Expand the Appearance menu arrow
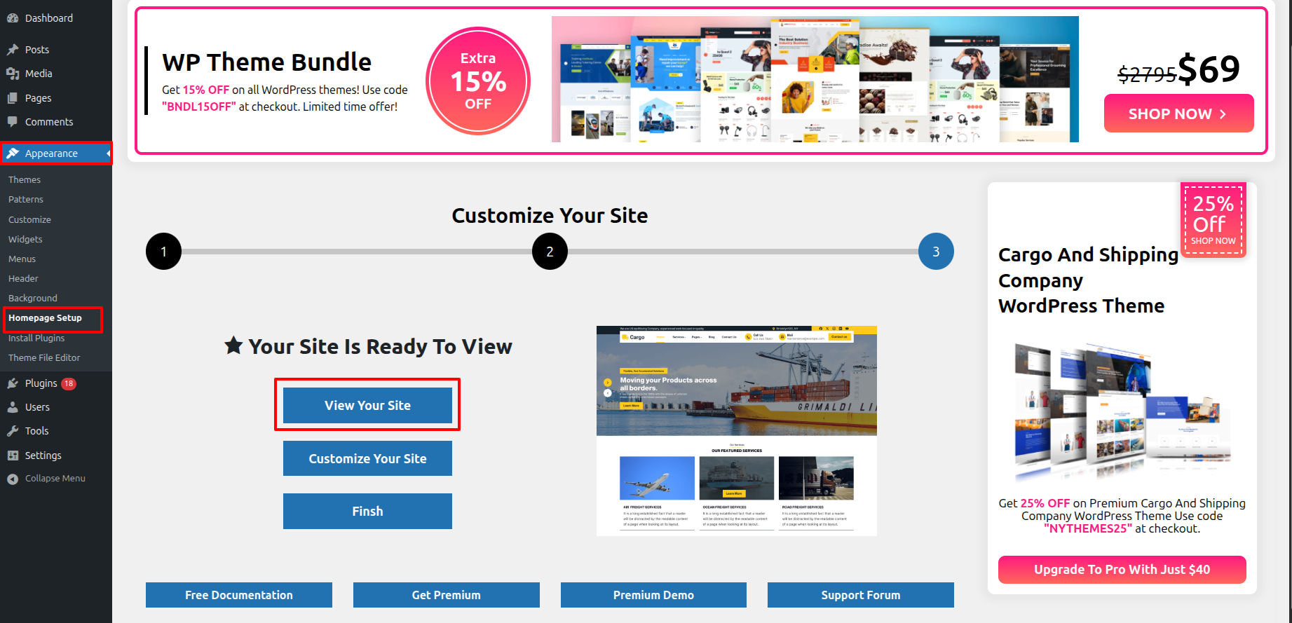The height and width of the screenshot is (623, 1292). click(x=108, y=153)
